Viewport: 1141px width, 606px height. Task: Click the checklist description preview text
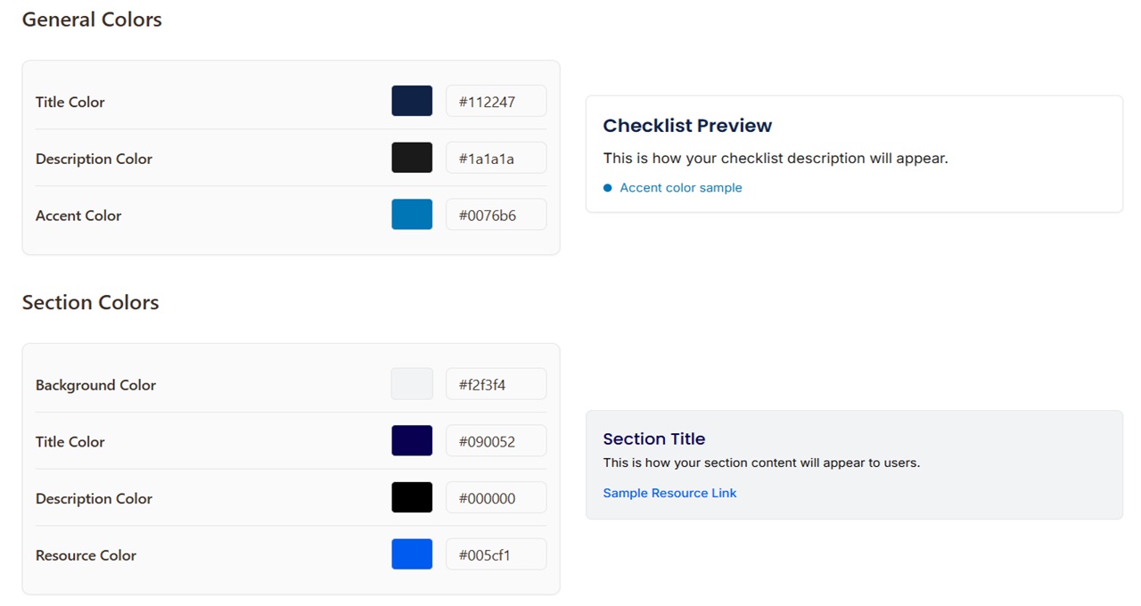pos(775,158)
